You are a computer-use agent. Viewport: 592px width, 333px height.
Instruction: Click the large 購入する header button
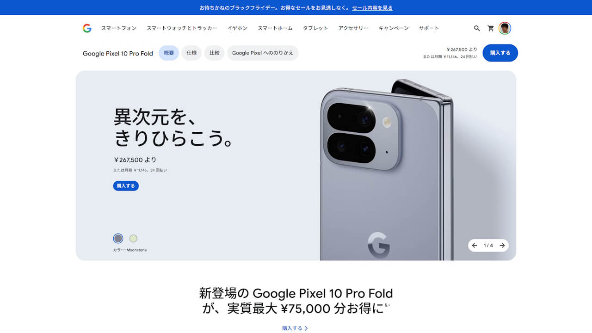(500, 53)
